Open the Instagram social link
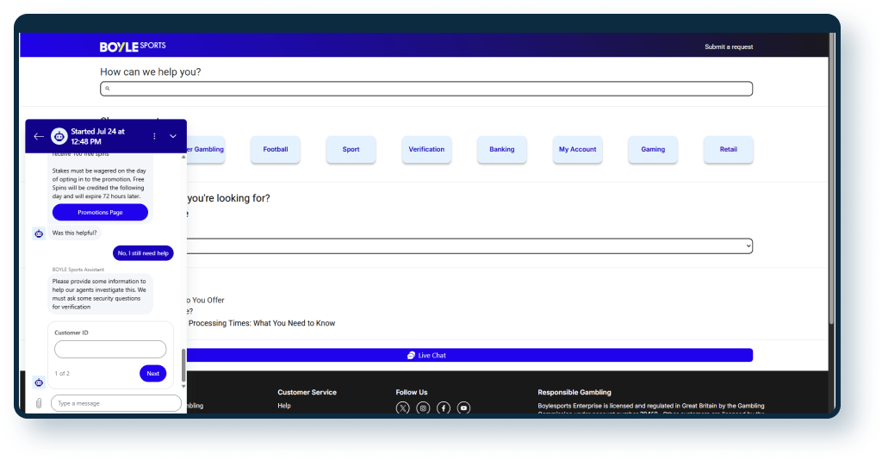The width and height of the screenshot is (882, 460). click(x=423, y=408)
